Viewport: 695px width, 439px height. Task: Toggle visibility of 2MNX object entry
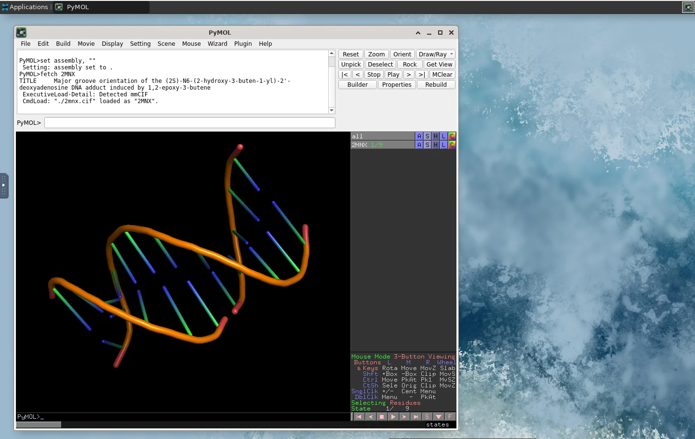[383, 145]
